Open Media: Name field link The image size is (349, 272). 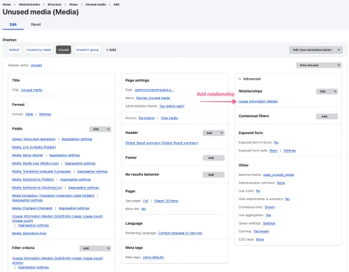tap(28, 156)
